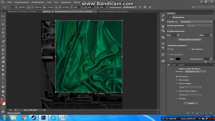Switch to warp mode icon
215x121 pixels.
[140, 7]
